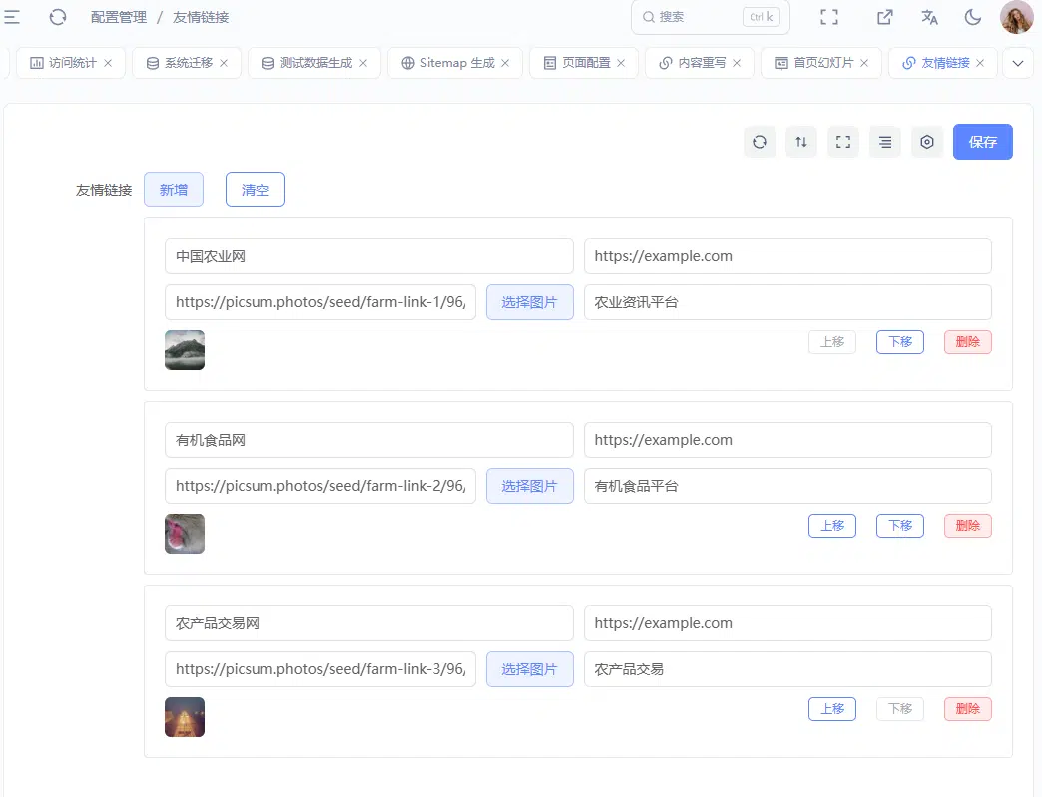Viewport: 1042px width, 797px height.
Task: Click 选择图片 for 有机食品网
Action: pyautogui.click(x=530, y=486)
